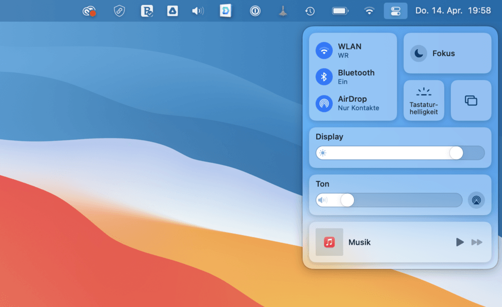Viewport: 502px width, 307px height.
Task: Toggle AirDrop Nur Kontakte icon
Action: [x=324, y=103]
